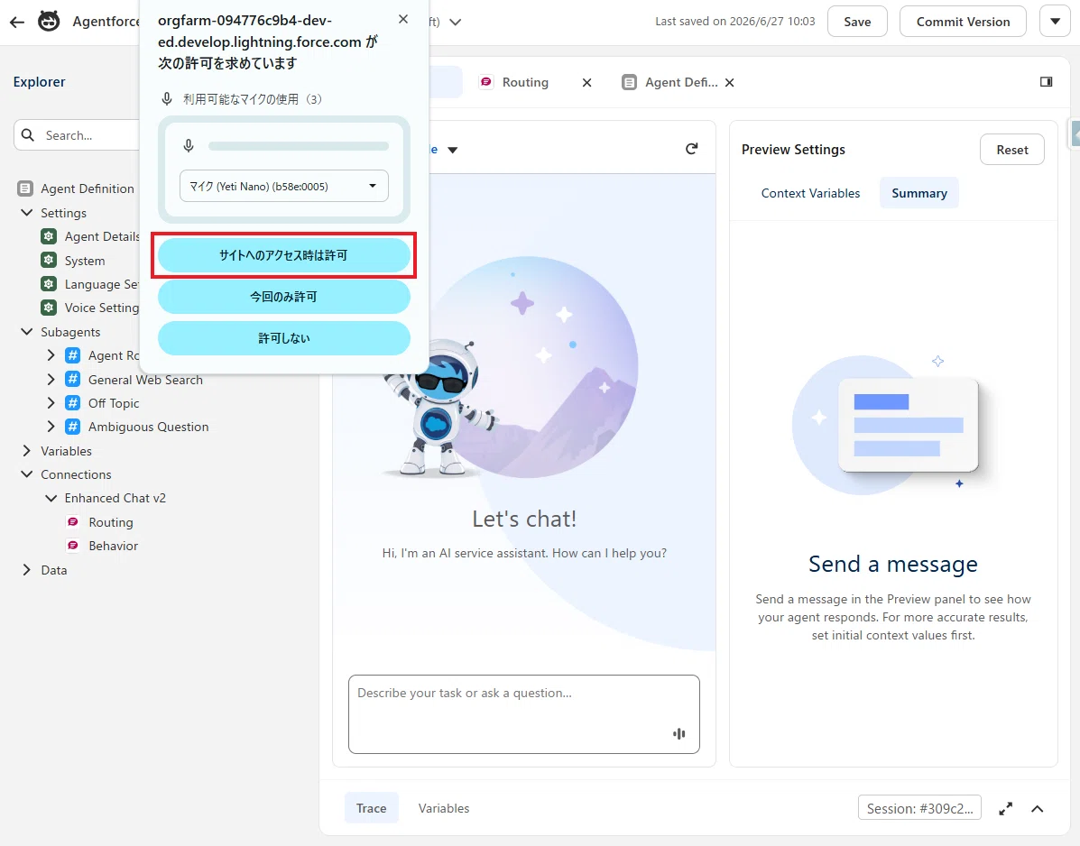Click the Save button

point(857,22)
